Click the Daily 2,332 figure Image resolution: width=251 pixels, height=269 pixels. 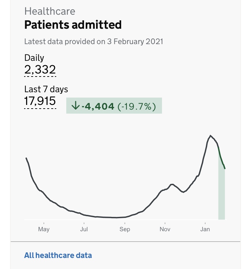click(40, 70)
